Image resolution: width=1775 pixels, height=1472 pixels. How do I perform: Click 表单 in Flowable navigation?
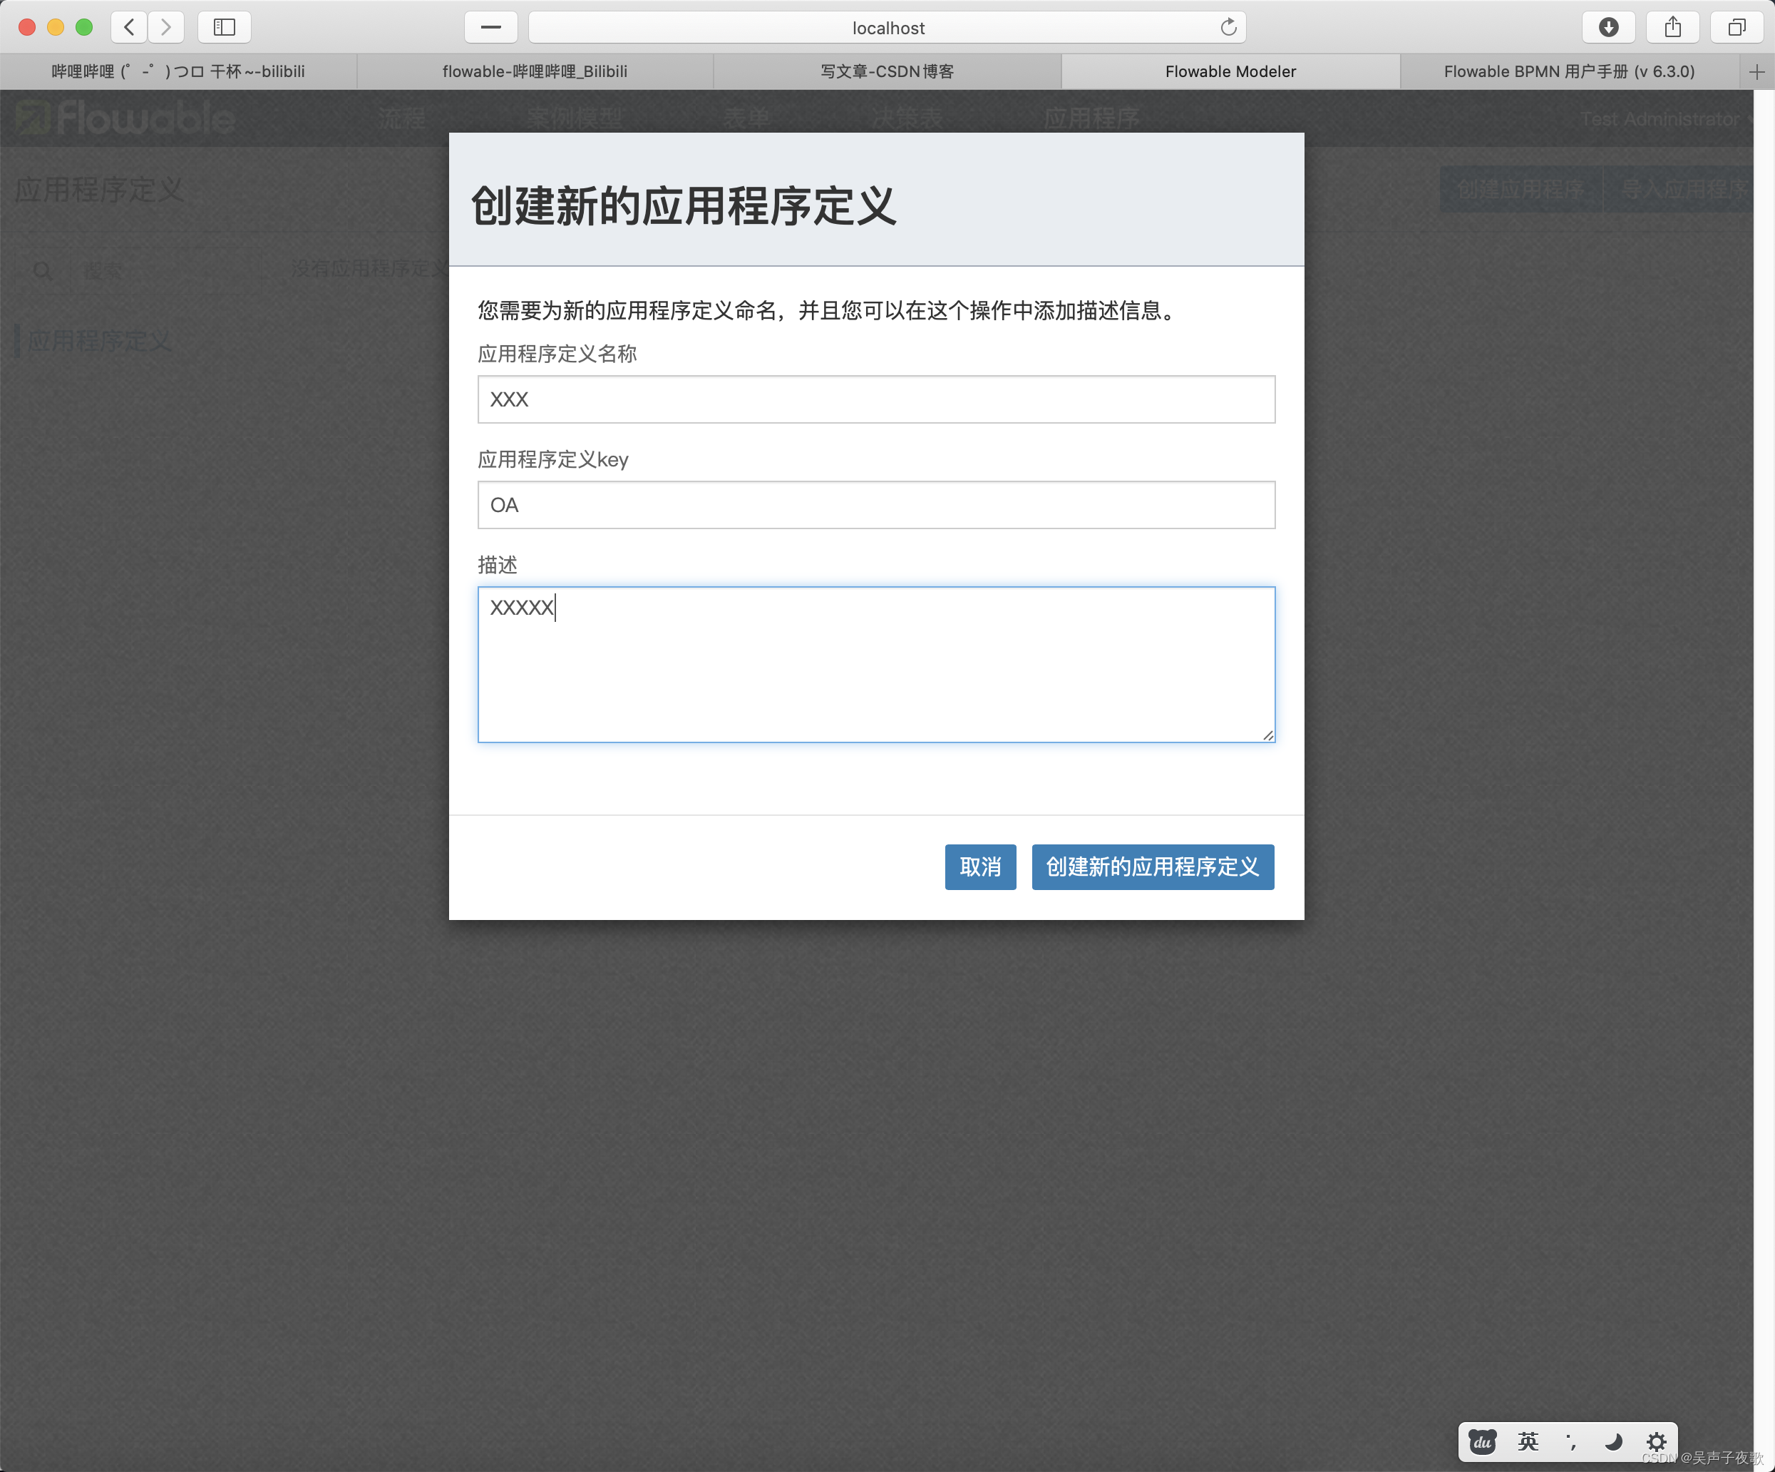tap(746, 118)
